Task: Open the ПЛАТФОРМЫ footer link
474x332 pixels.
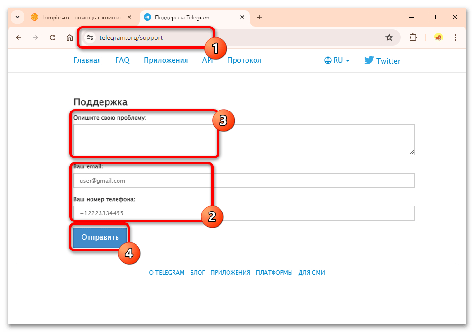Action: (x=274, y=272)
